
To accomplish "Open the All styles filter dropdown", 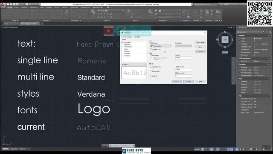I will [x=134, y=65].
